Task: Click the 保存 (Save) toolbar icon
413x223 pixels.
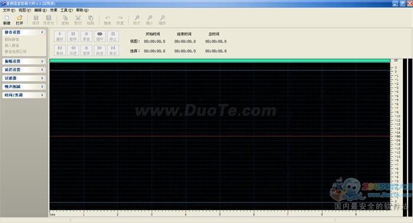Action: point(36,20)
